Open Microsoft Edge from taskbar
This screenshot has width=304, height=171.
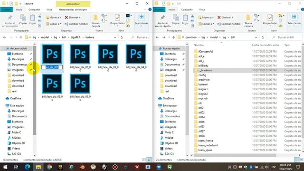(28, 167)
